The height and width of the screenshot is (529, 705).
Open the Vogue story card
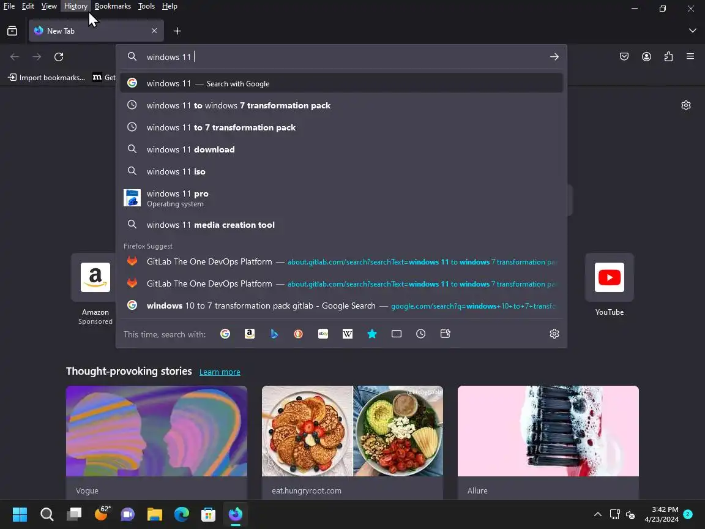(157, 443)
